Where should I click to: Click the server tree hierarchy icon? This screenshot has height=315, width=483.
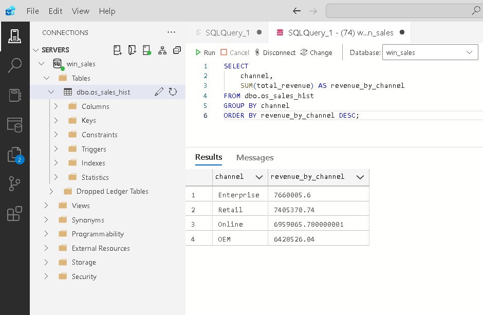(x=162, y=50)
